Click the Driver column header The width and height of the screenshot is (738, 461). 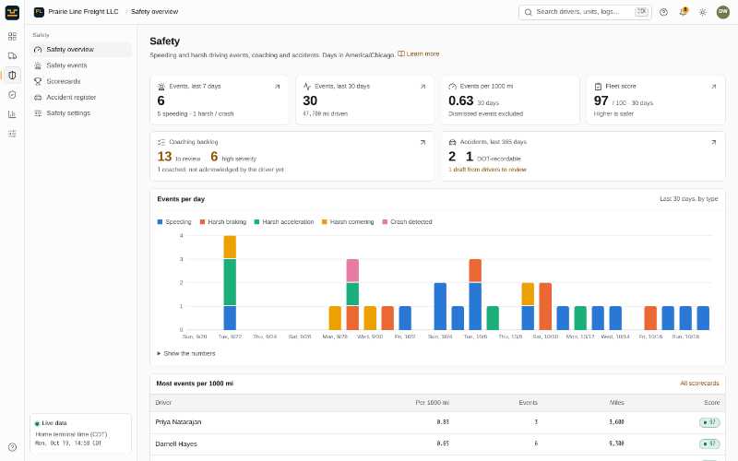click(163, 403)
